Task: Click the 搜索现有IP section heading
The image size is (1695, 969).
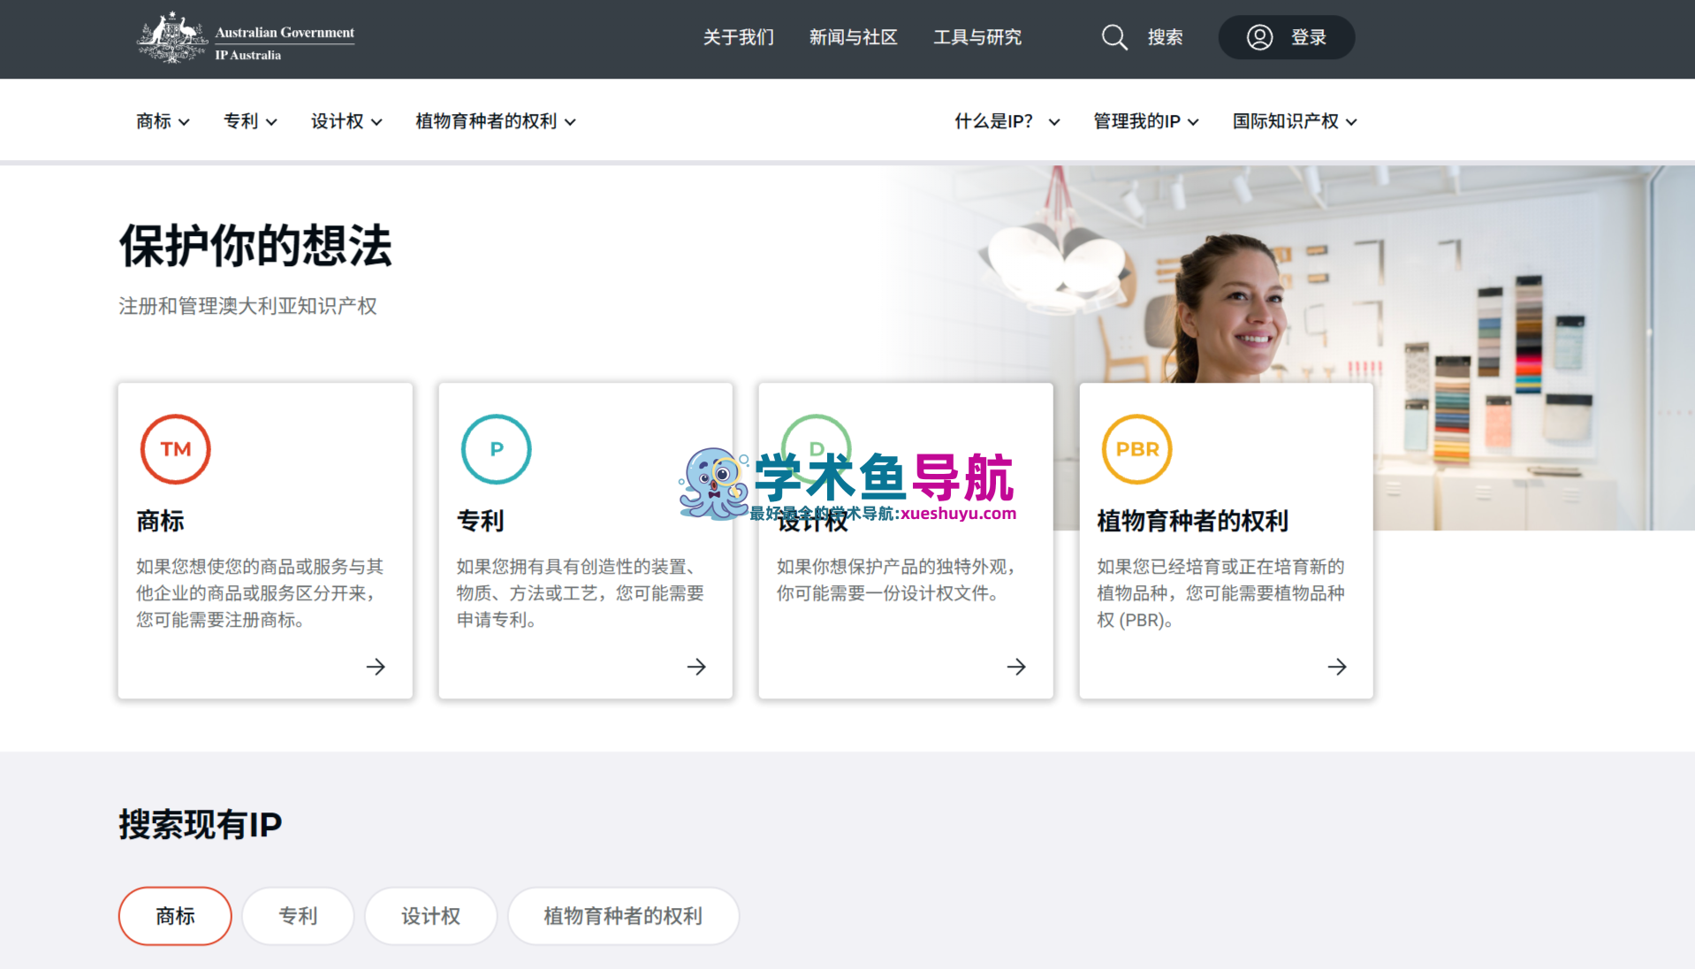Action: [x=201, y=824]
